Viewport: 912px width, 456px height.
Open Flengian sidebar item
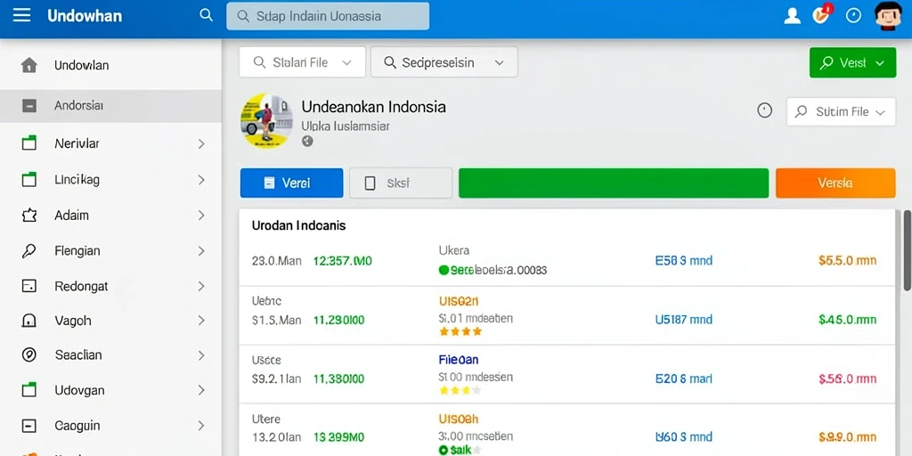110,251
